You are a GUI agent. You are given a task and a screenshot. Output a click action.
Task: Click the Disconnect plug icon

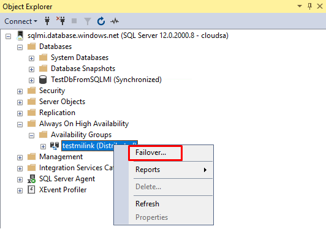[x=61, y=21]
